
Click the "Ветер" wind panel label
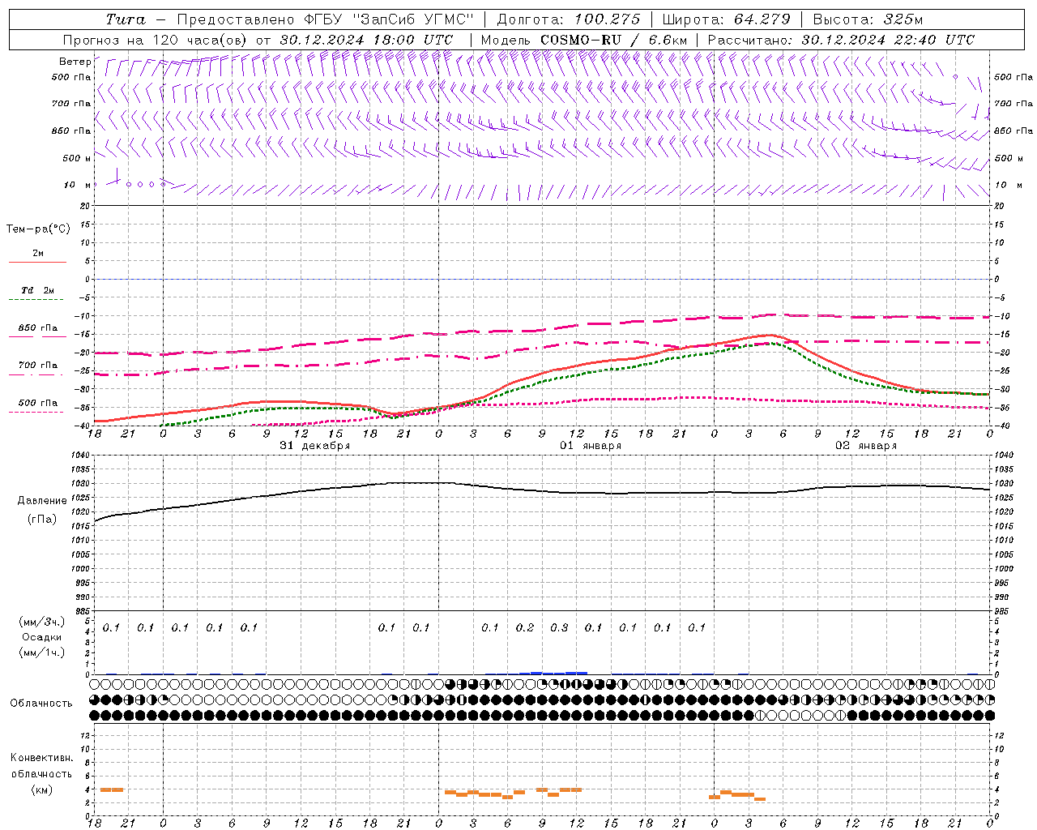tap(75, 62)
